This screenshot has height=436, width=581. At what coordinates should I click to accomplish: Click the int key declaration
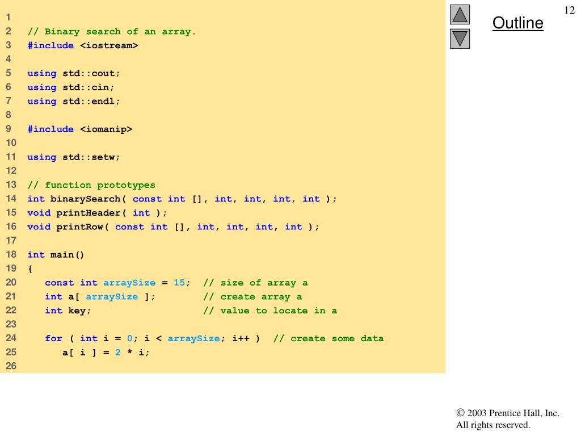[68, 311]
